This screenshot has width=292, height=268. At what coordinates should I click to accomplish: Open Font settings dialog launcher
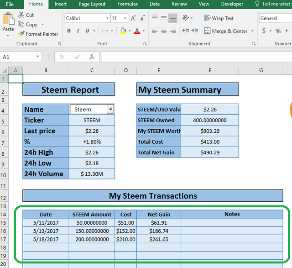tap(145, 44)
